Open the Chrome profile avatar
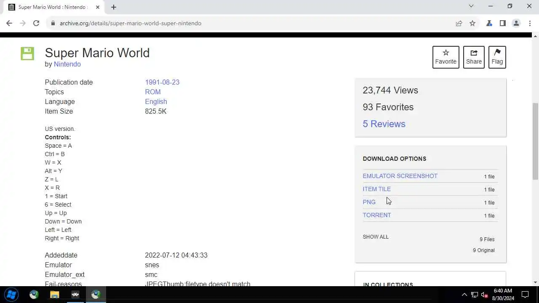Screen dimensions: 539x303 pos(516,23)
